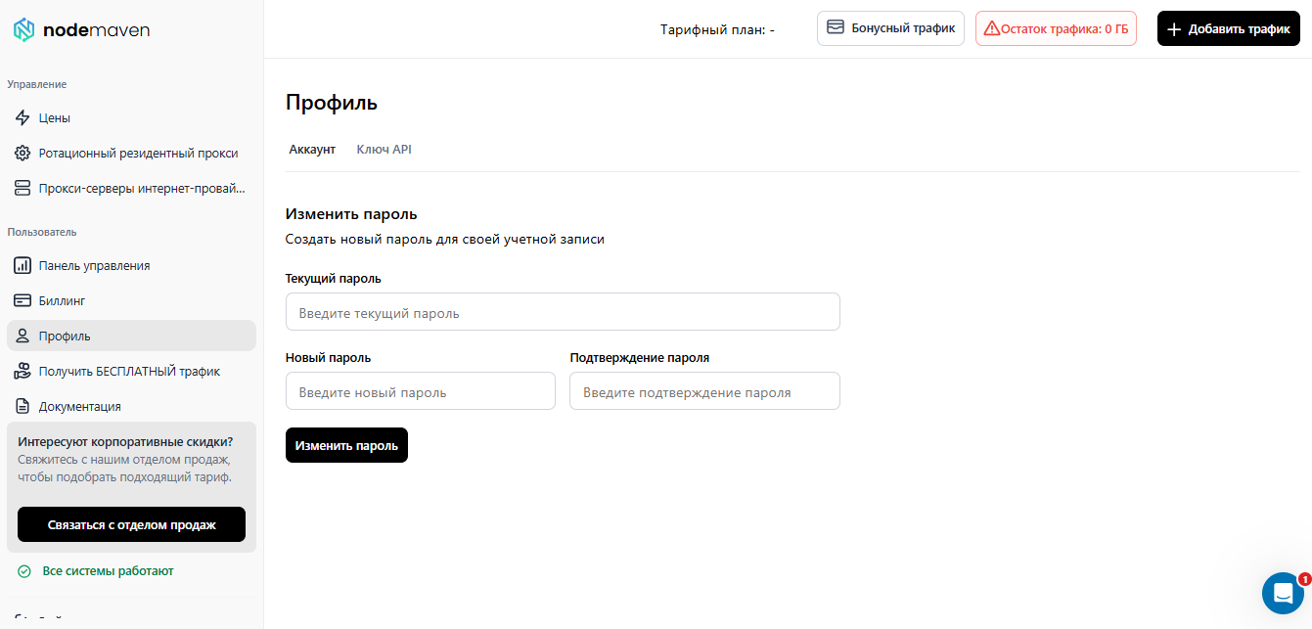Click the document icon beside Документация

click(x=23, y=407)
